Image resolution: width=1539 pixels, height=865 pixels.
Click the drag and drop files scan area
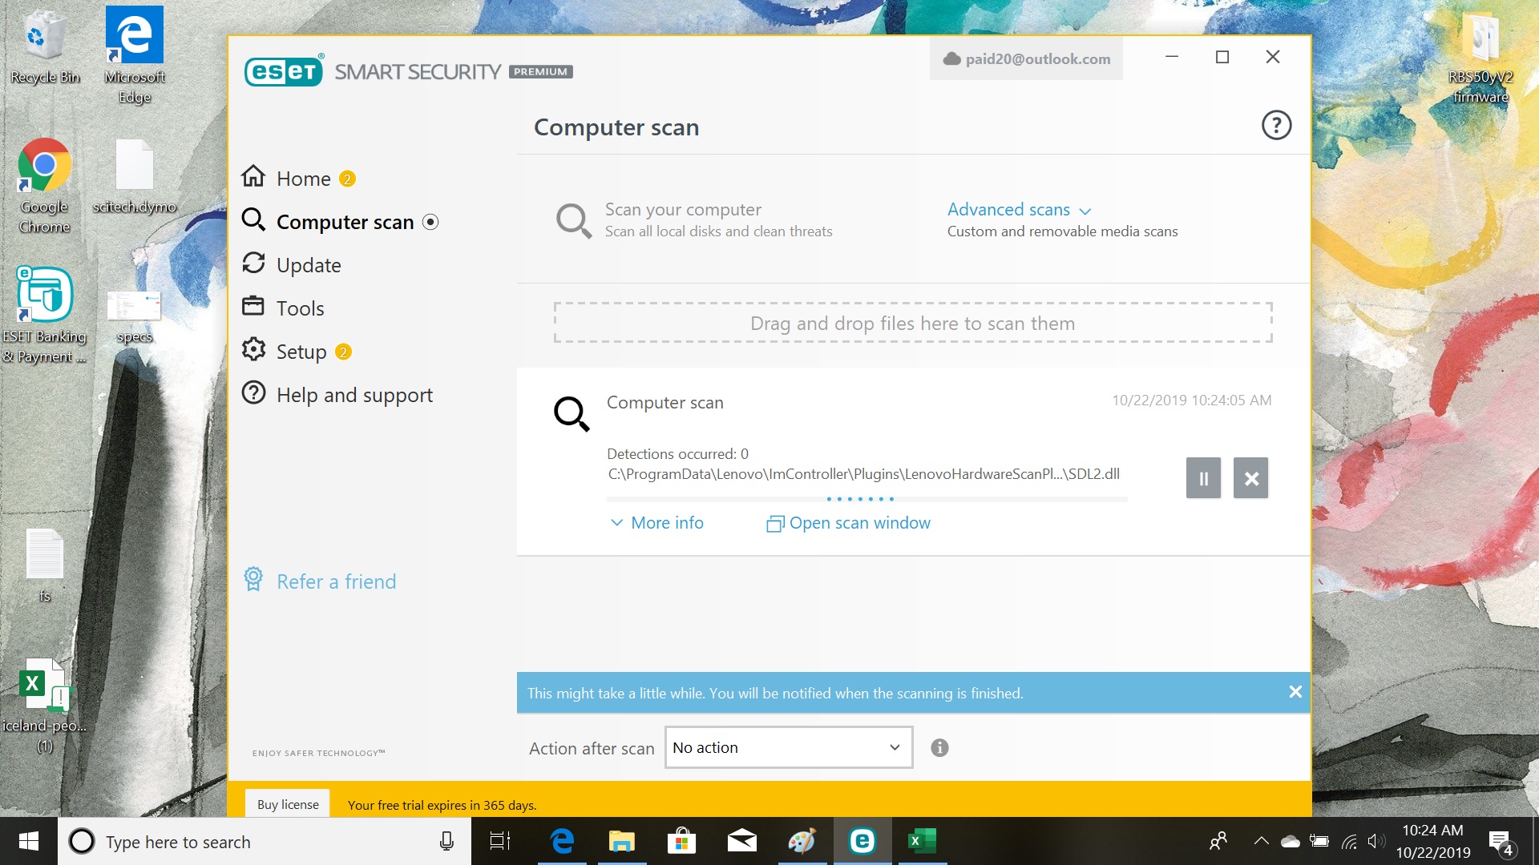[x=913, y=323]
